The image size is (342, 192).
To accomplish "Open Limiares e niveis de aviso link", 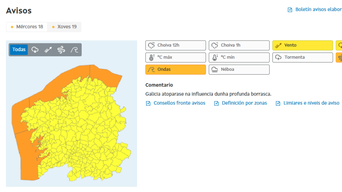I will pyautogui.click(x=311, y=103).
